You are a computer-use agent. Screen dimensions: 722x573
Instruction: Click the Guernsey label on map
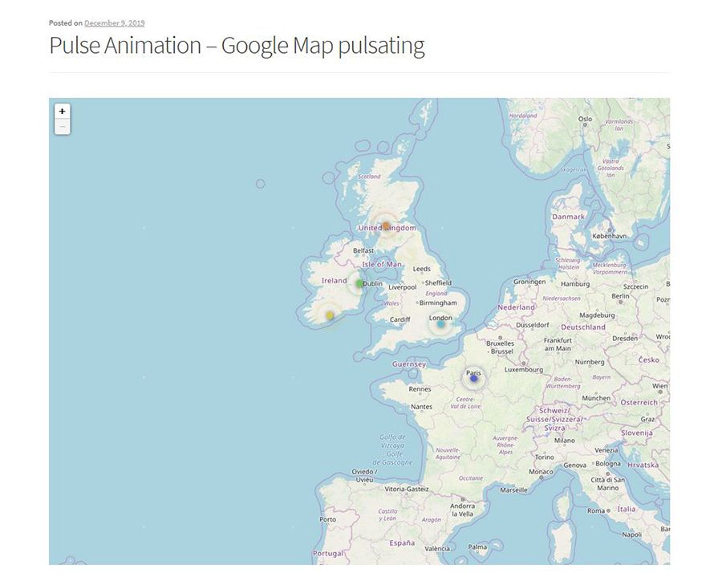[x=409, y=364]
